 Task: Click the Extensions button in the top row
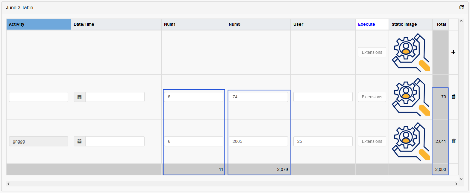click(372, 52)
